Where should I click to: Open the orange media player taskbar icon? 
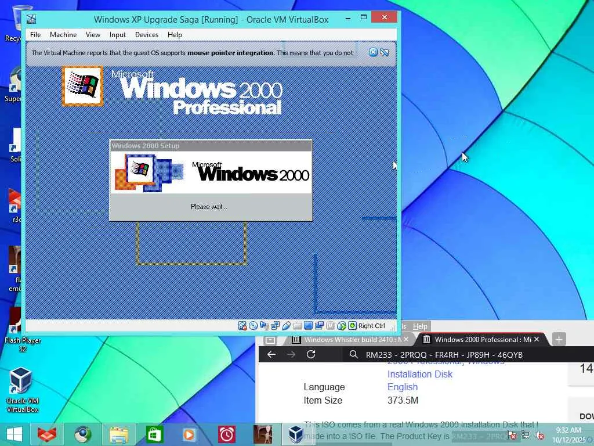coord(189,434)
